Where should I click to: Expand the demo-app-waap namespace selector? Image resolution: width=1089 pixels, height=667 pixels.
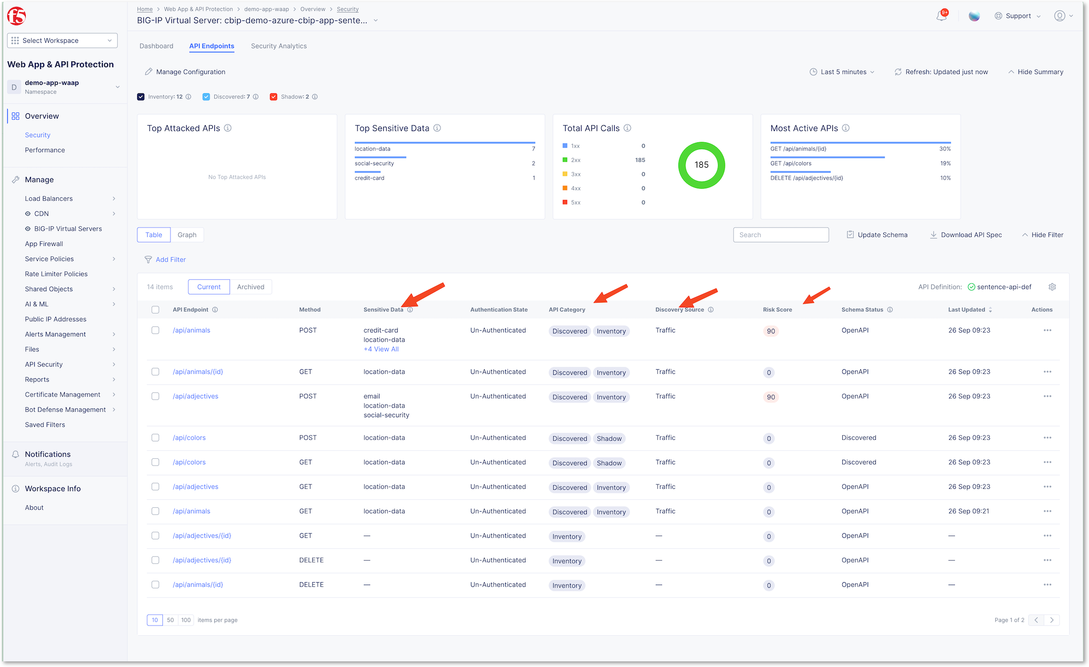pos(118,87)
